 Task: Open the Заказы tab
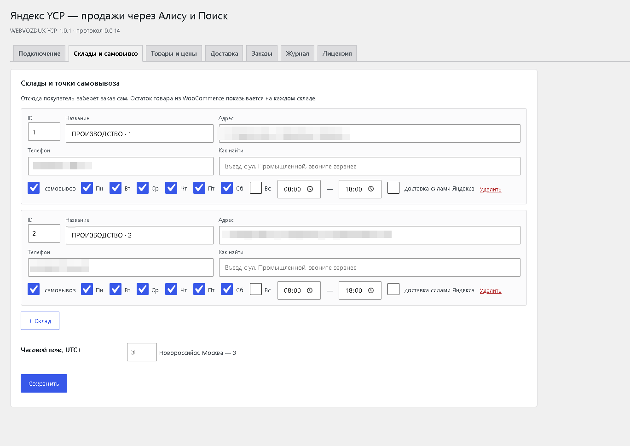pyautogui.click(x=262, y=53)
